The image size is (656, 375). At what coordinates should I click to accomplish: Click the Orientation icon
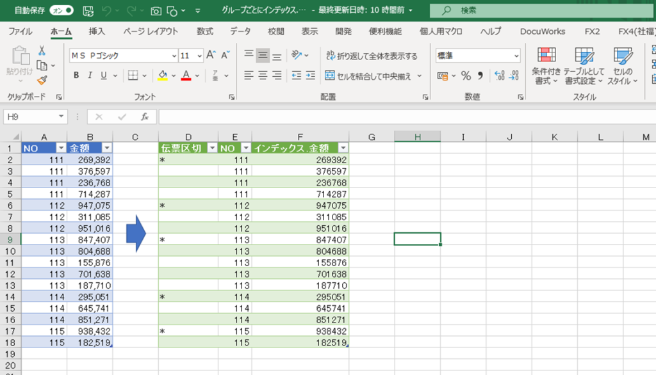(297, 55)
